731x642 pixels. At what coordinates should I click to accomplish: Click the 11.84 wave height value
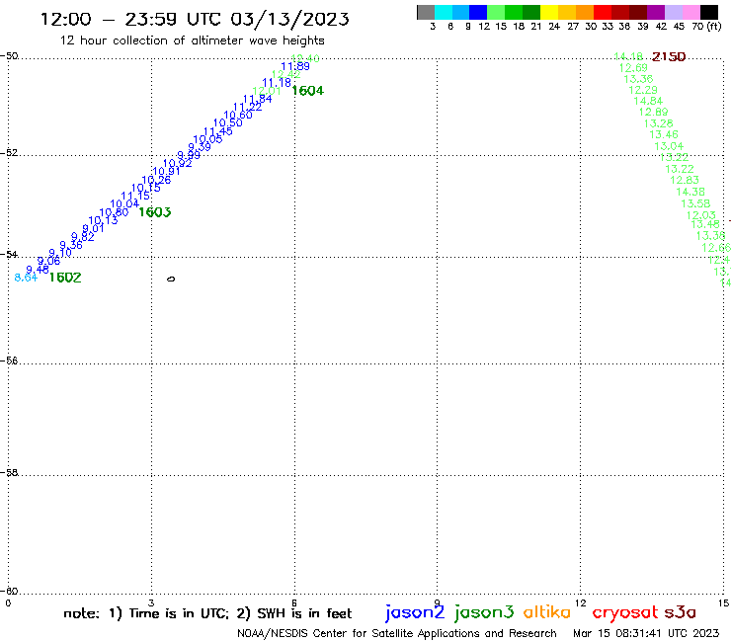[258, 99]
